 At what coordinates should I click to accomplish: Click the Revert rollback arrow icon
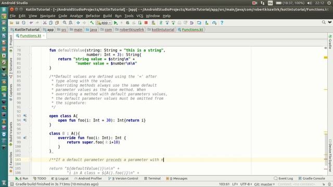[x=191, y=23]
